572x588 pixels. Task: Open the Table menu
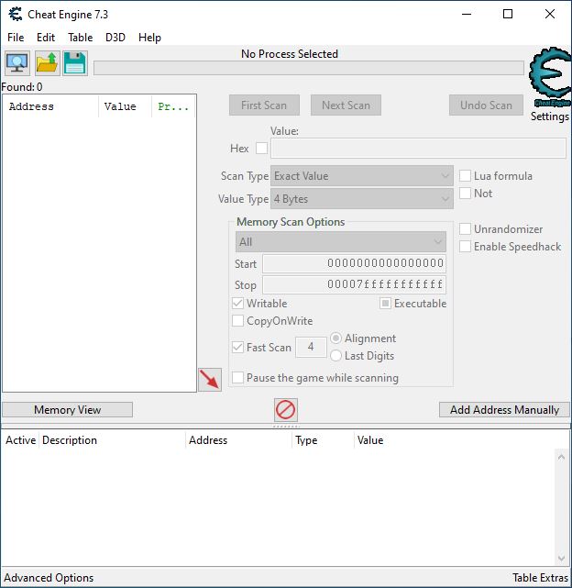click(x=81, y=38)
